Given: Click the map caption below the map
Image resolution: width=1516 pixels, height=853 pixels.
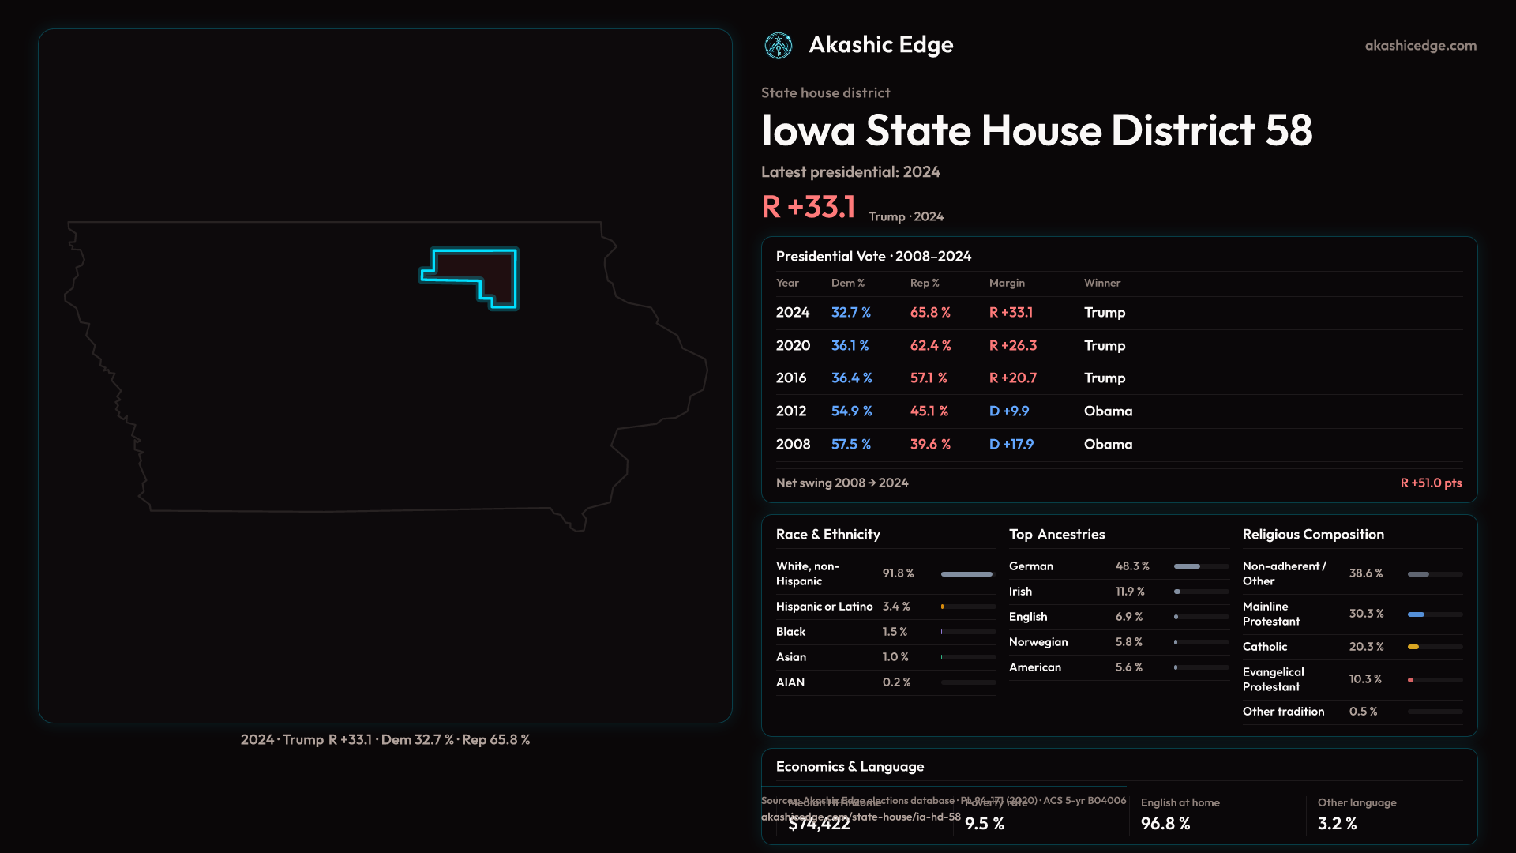Looking at the screenshot, I should (385, 740).
